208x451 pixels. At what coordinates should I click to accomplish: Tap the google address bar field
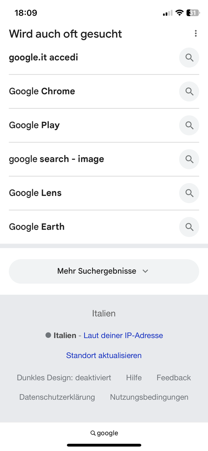104,433
